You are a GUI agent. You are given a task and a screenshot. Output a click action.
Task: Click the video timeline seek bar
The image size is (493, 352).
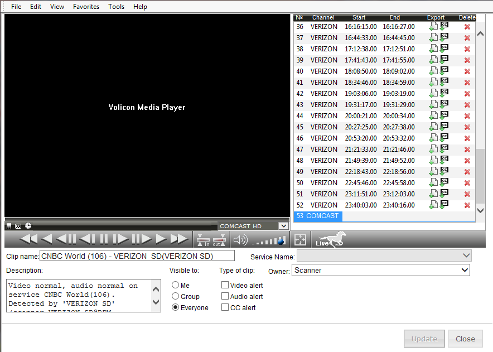coord(125,226)
